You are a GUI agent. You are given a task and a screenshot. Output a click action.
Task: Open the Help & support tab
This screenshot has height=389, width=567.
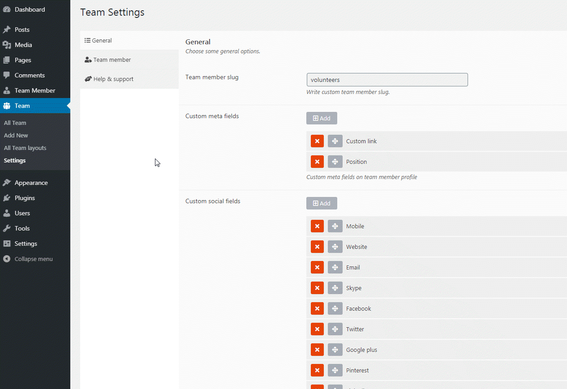pos(113,79)
